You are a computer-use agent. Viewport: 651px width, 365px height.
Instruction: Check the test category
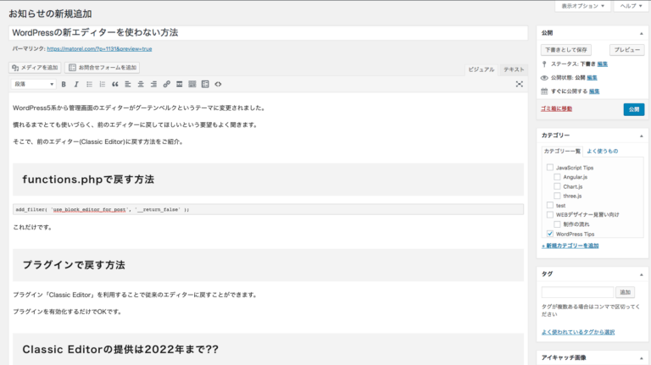(x=550, y=205)
